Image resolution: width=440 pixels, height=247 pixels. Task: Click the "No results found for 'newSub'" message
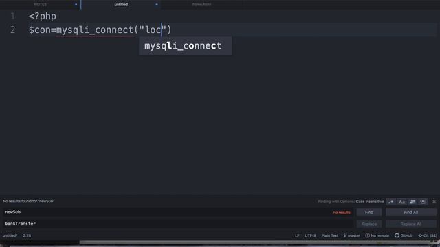coord(28,201)
